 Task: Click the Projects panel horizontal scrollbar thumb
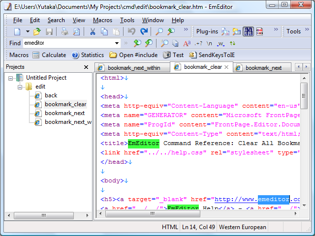pyautogui.click(x=44, y=215)
